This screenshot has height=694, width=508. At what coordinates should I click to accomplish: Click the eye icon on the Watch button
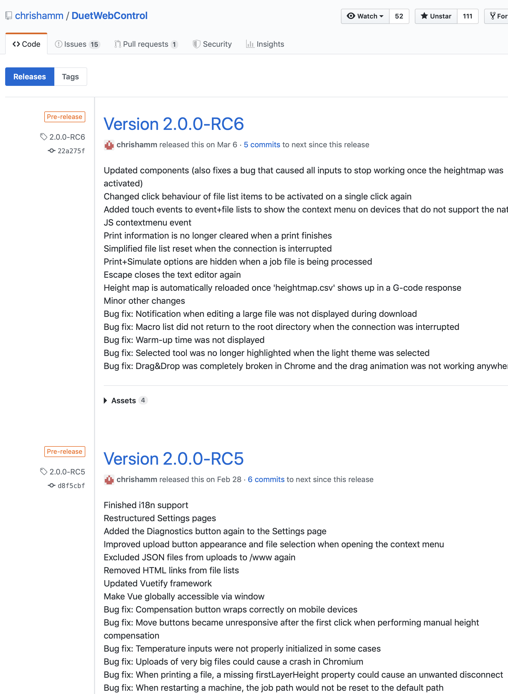pyautogui.click(x=351, y=16)
